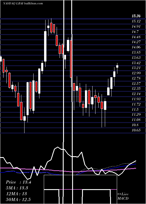Click the 11.72 price axis label
The width and height of the screenshot is (146, 204).
[x=136, y=104]
